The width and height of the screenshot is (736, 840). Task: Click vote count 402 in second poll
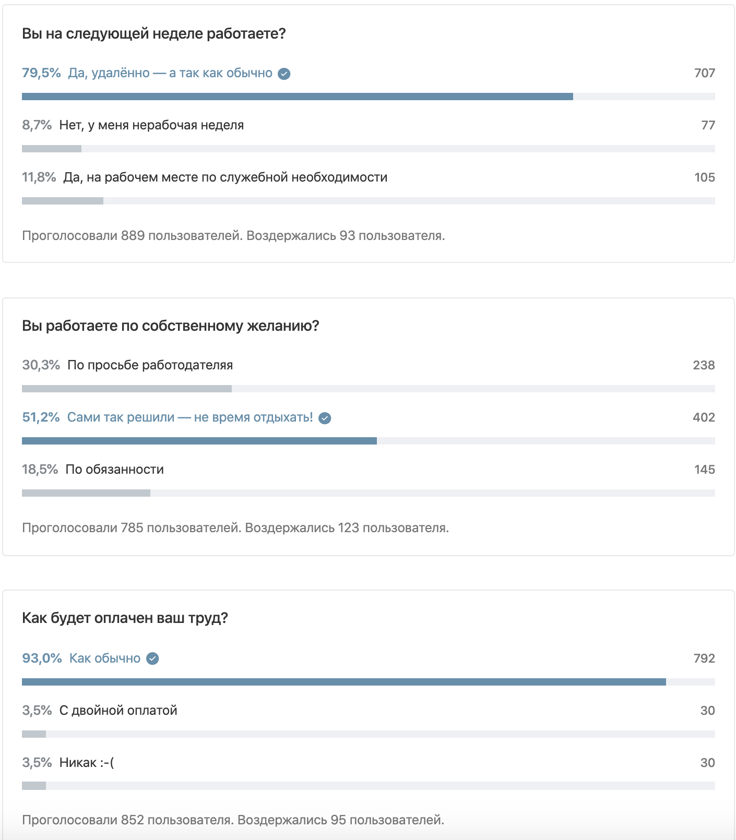704,417
